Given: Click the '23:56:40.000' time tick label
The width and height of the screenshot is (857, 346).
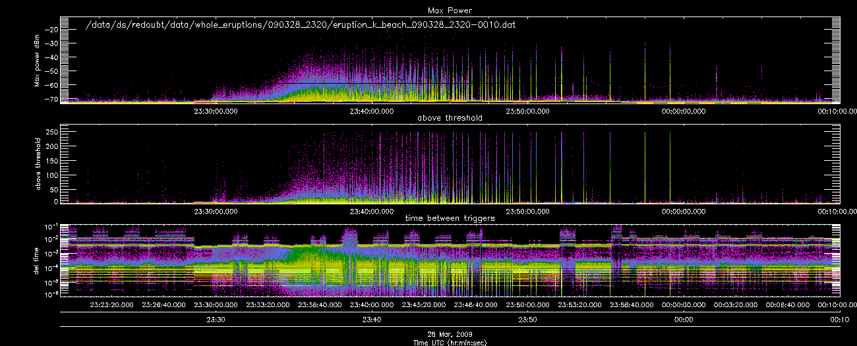Looking at the screenshot, I should click(x=631, y=305).
